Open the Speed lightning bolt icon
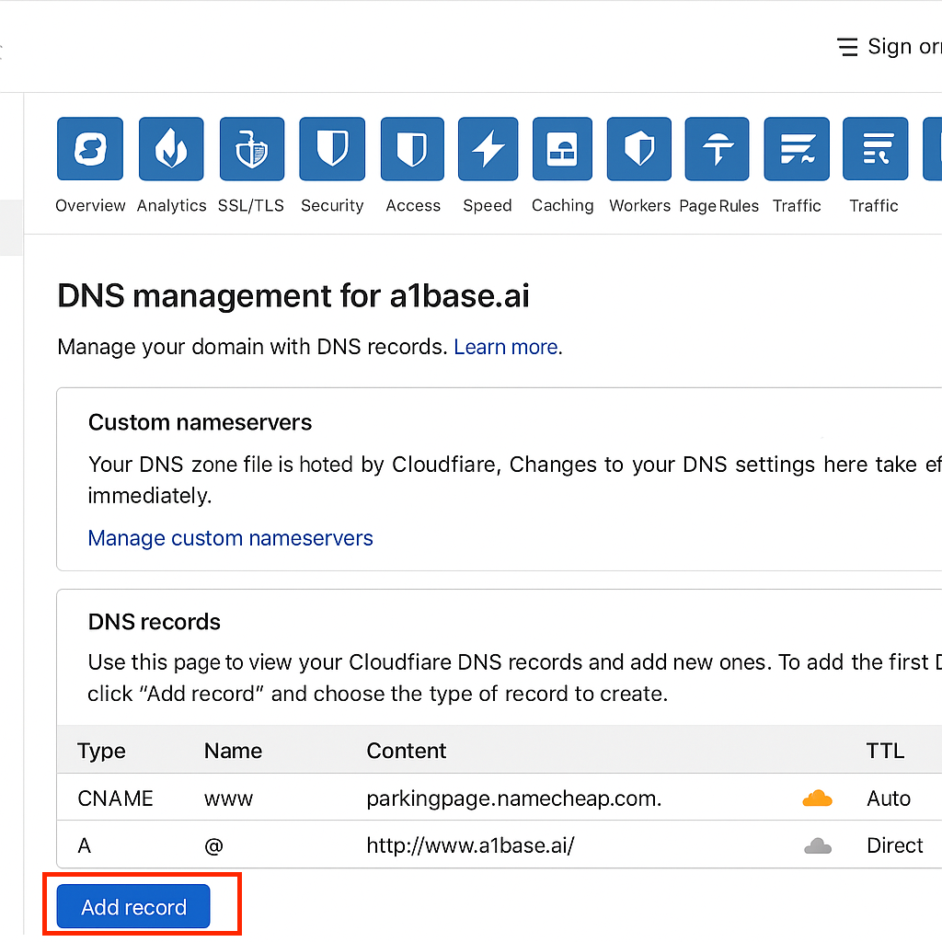Screen dimensions: 942x942 click(488, 148)
